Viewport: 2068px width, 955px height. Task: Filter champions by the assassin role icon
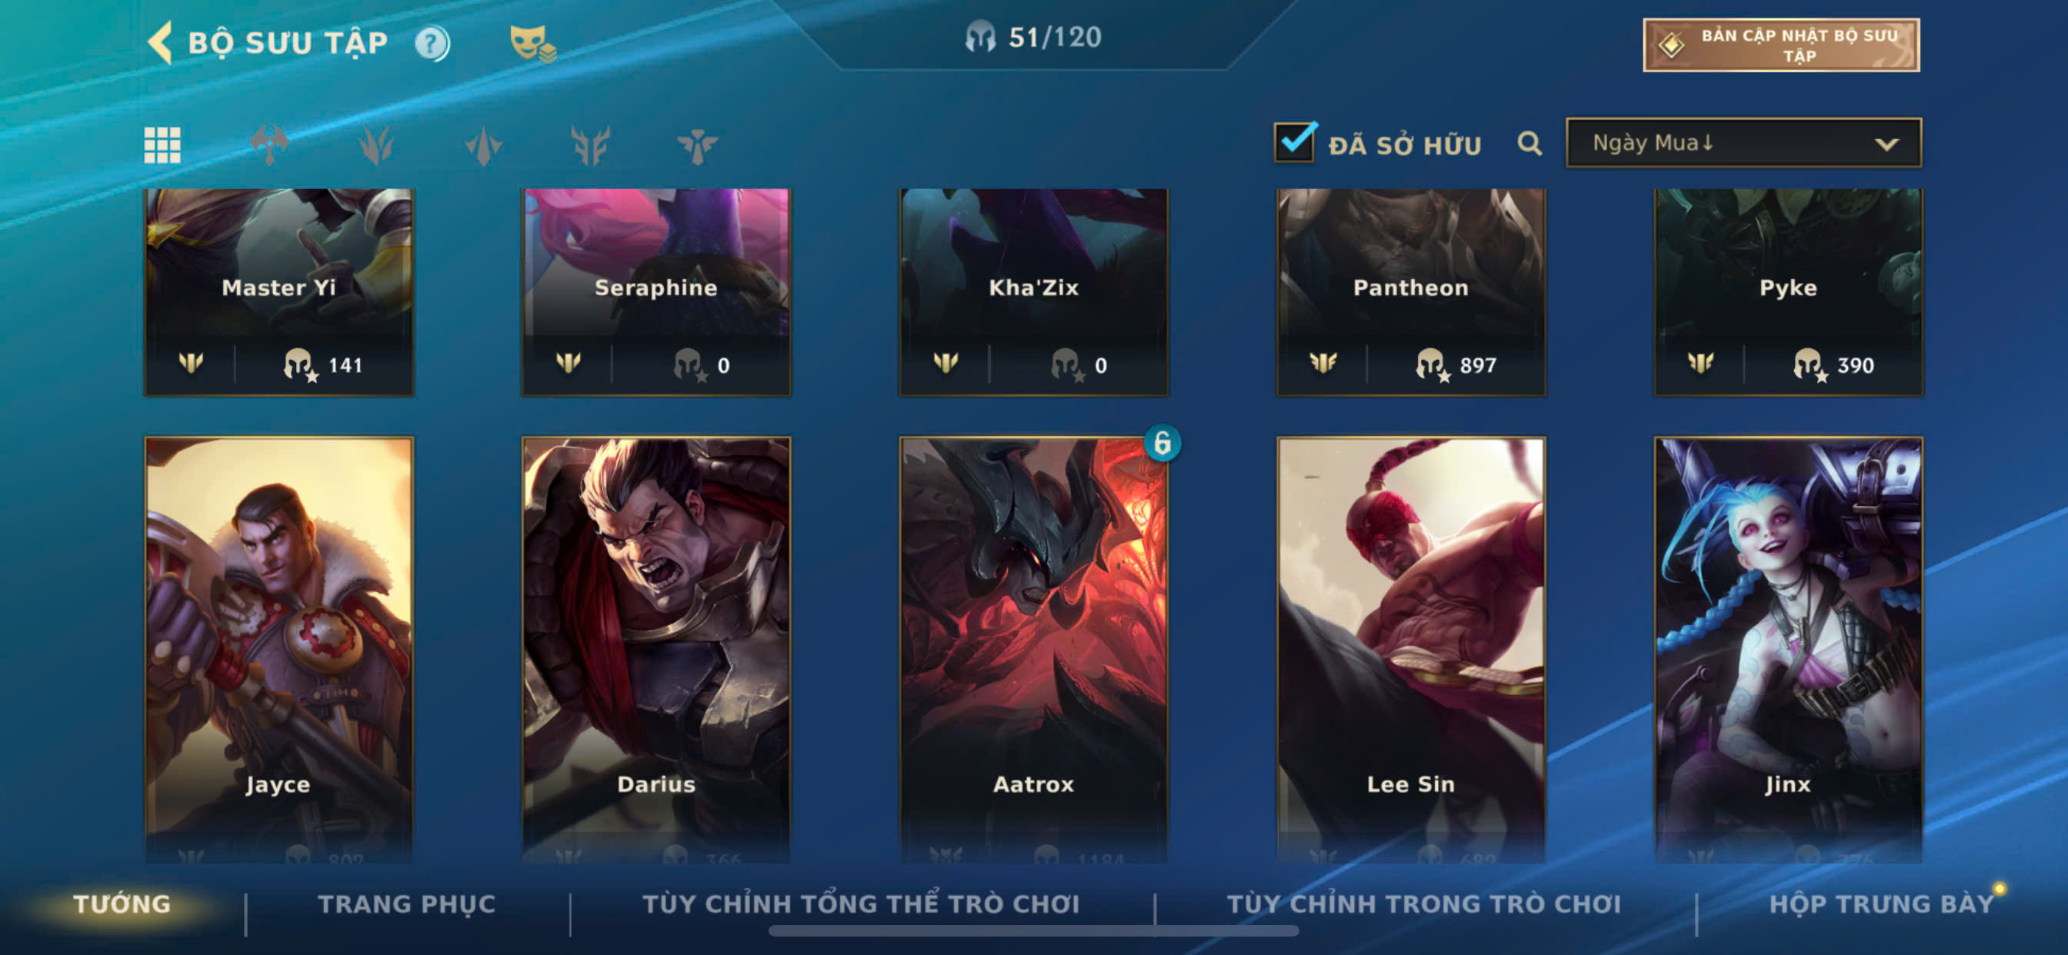pyautogui.click(x=483, y=145)
